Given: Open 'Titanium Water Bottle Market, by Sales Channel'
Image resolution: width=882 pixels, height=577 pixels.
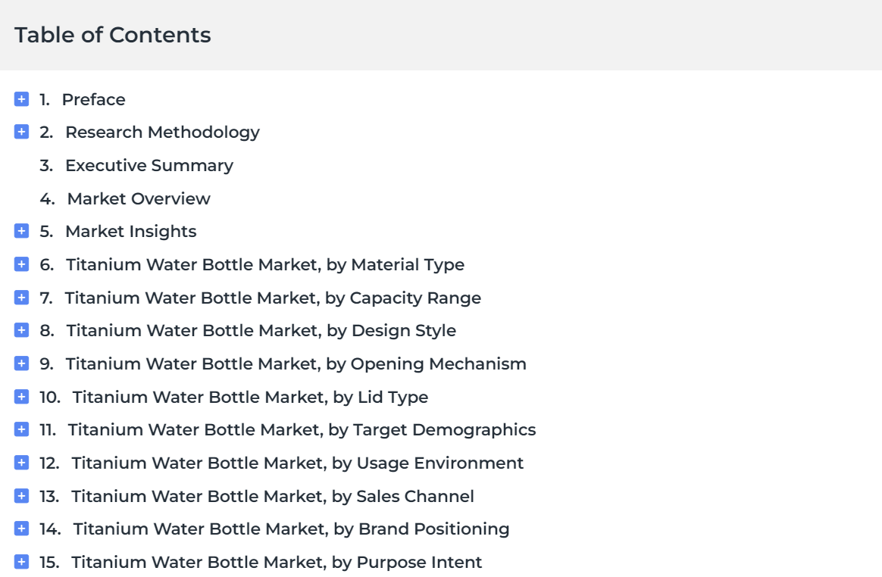Looking at the screenshot, I should 273,497.
